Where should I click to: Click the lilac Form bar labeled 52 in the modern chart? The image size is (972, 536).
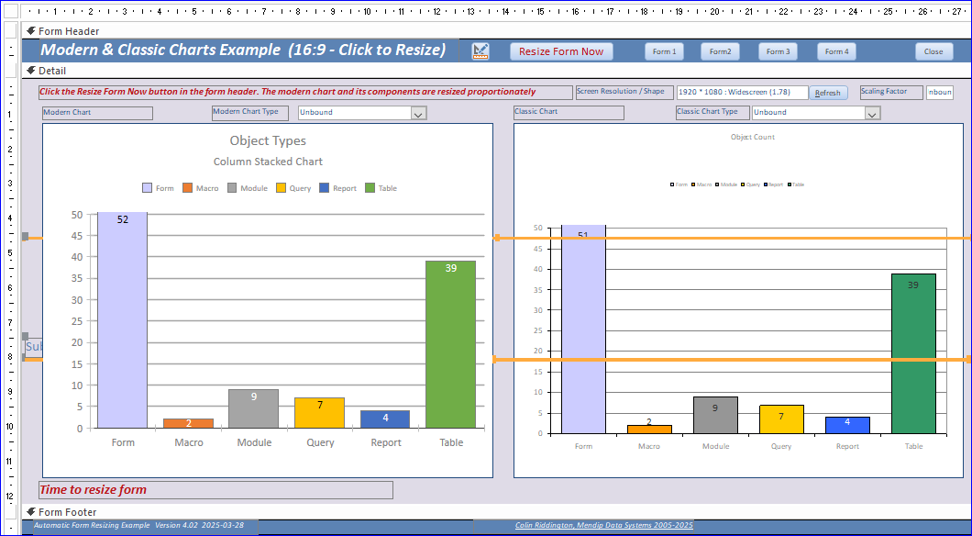123,320
